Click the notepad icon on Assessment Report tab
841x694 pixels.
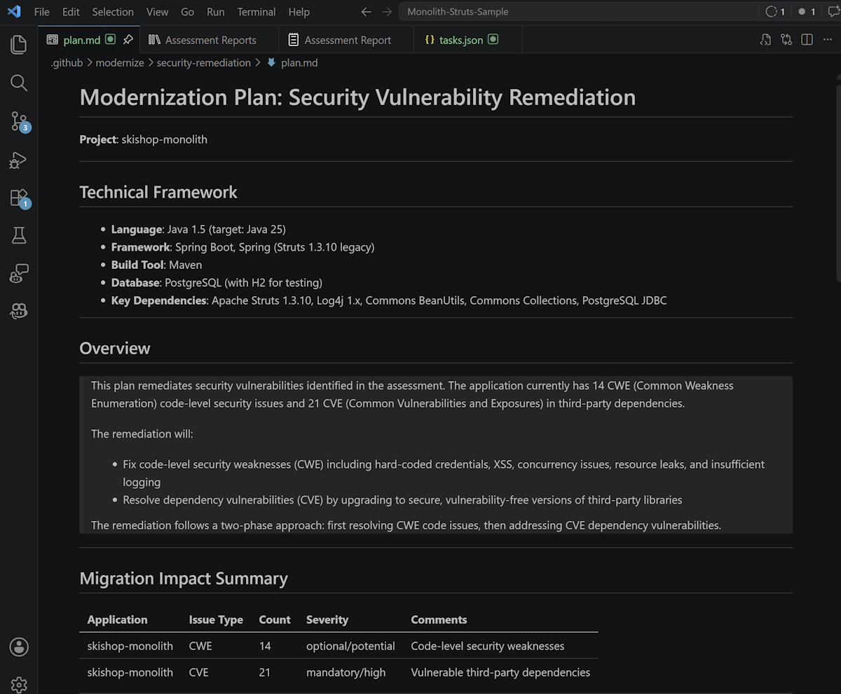[294, 40]
